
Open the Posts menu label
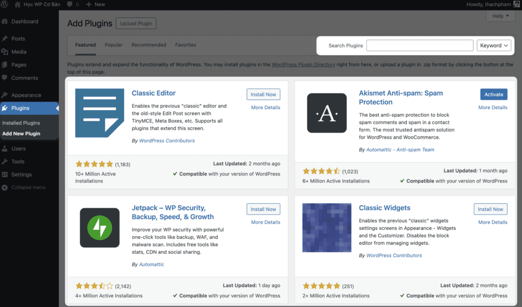click(x=18, y=39)
